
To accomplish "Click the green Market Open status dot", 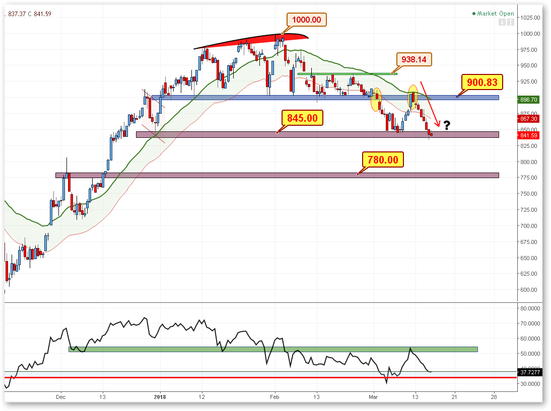I will (474, 14).
